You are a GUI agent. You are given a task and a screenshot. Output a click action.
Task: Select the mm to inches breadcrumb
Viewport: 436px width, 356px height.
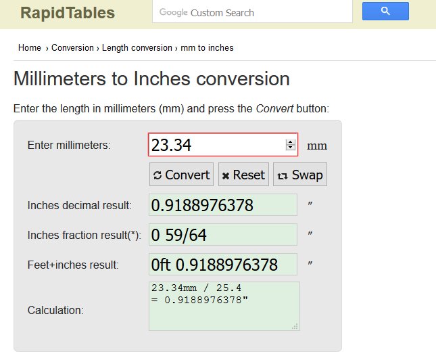tap(207, 47)
